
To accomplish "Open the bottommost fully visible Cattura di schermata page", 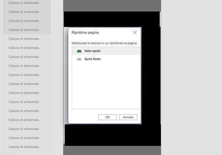I will coord(24,147).
